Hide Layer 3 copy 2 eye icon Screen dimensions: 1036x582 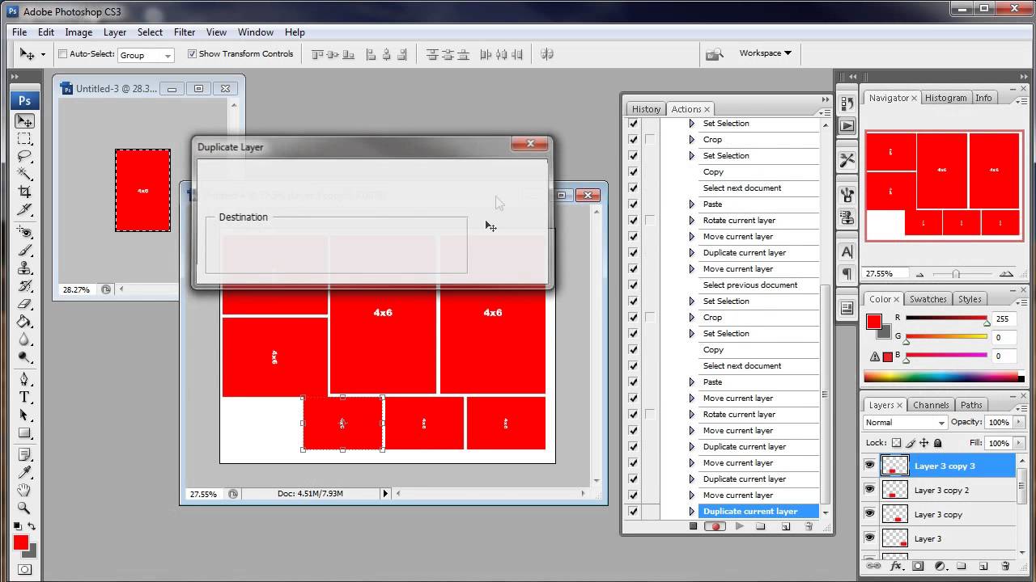click(x=869, y=490)
